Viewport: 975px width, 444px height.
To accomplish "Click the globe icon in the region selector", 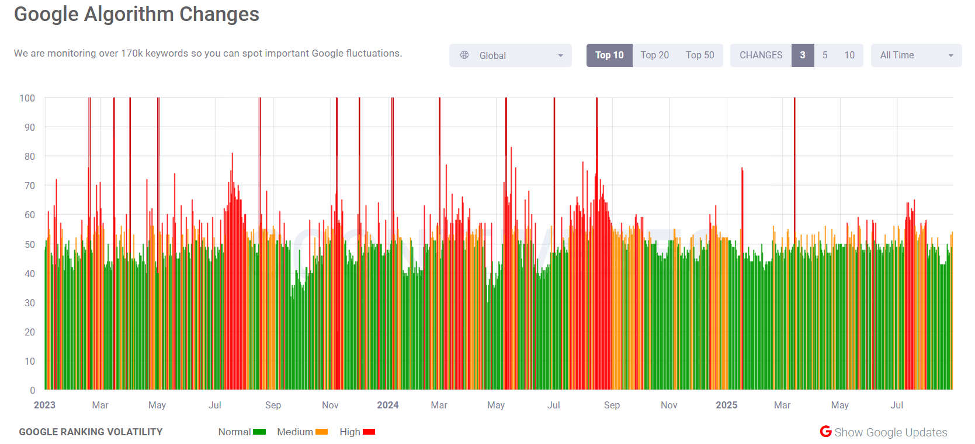I will [x=464, y=55].
